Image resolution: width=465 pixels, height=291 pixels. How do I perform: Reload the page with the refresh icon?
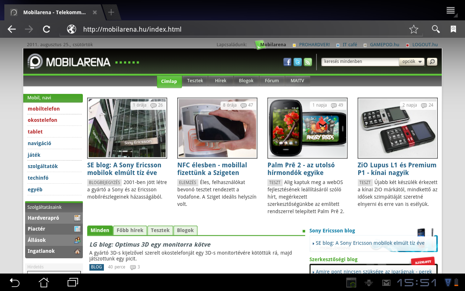pos(46,29)
